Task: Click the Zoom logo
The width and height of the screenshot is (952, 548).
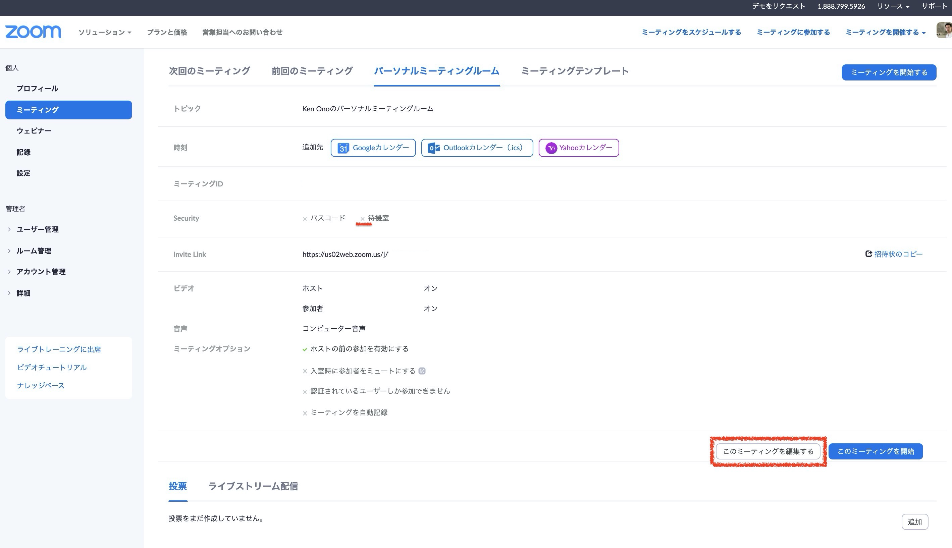Action: coord(33,32)
